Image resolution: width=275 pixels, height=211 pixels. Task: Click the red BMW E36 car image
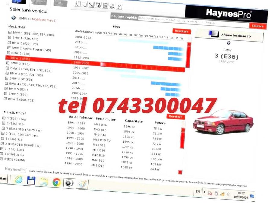pyautogui.click(x=223, y=122)
